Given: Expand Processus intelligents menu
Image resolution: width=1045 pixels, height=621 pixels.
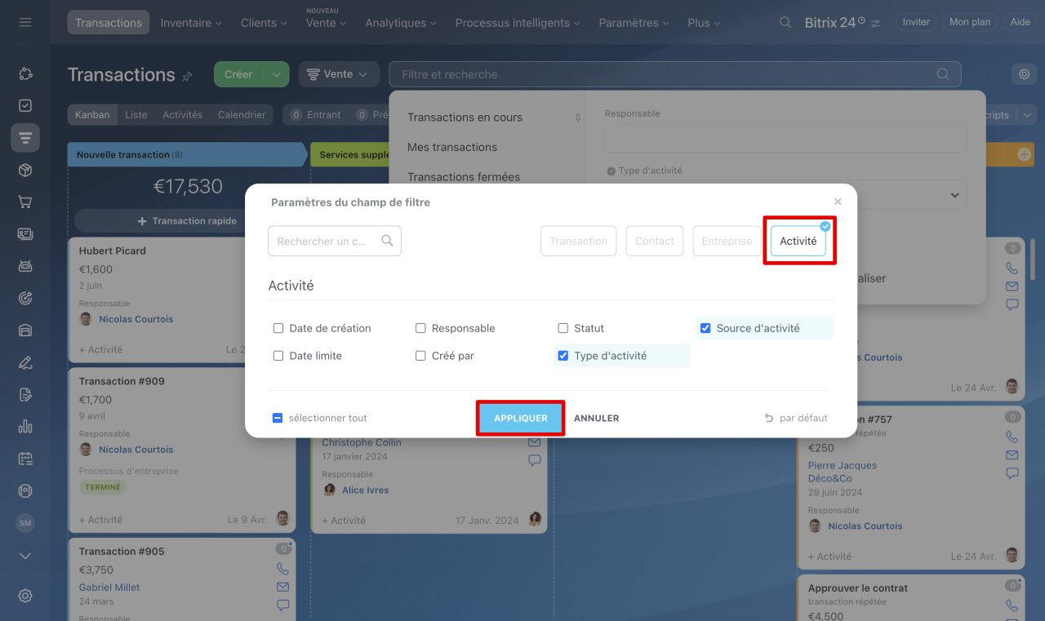Looking at the screenshot, I should coord(518,23).
